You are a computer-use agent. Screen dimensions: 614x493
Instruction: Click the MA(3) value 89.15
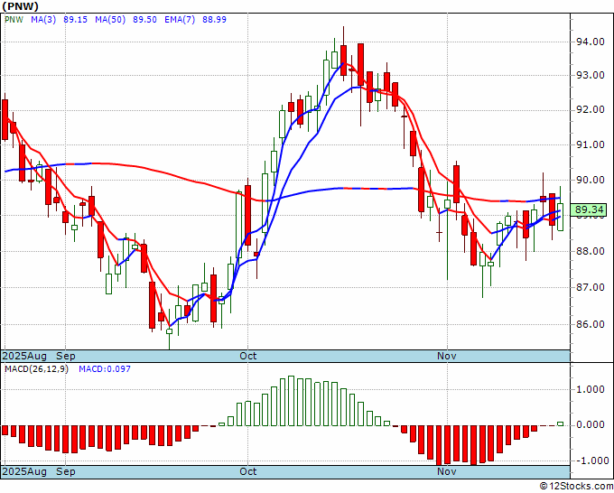pyautogui.click(x=75, y=20)
